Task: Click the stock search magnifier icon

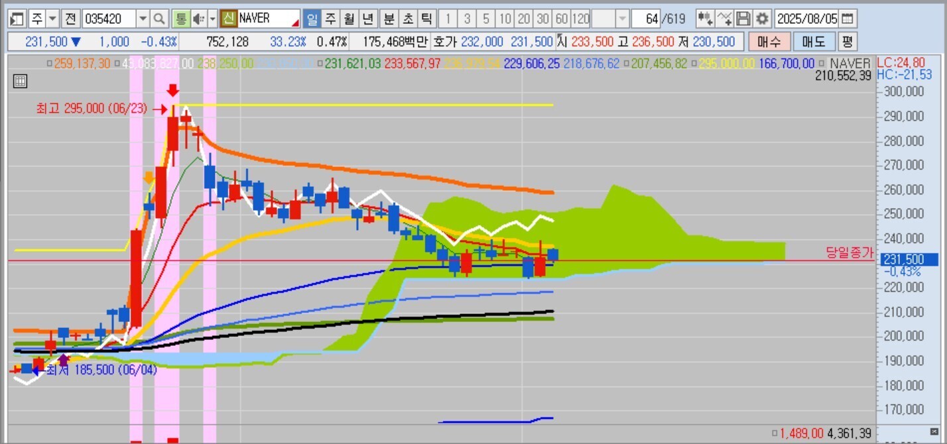Action: (160, 19)
